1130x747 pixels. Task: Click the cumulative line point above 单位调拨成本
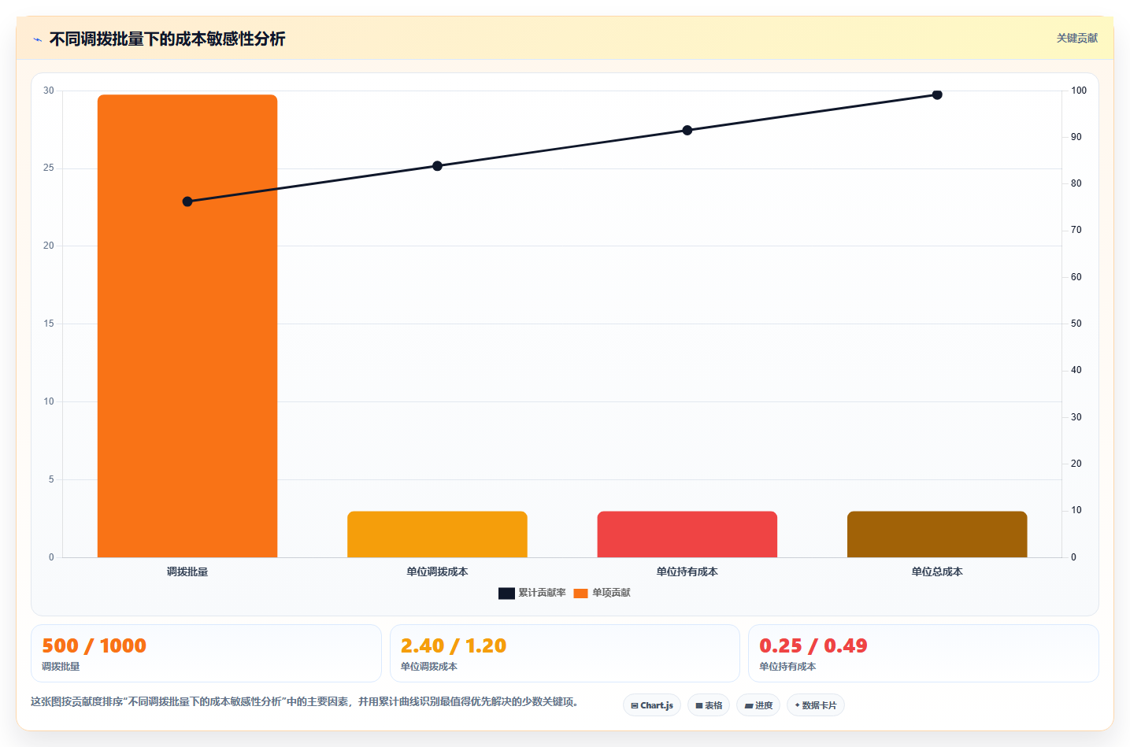pyautogui.click(x=437, y=166)
